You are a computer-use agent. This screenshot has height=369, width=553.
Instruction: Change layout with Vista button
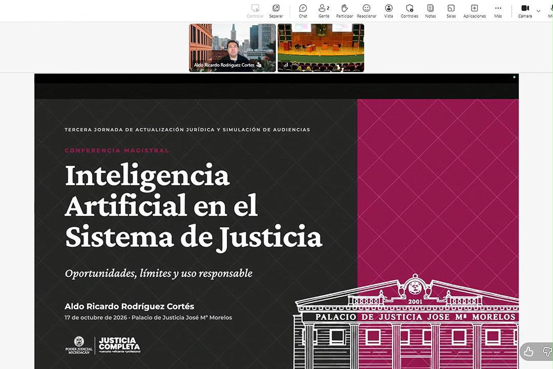389,11
